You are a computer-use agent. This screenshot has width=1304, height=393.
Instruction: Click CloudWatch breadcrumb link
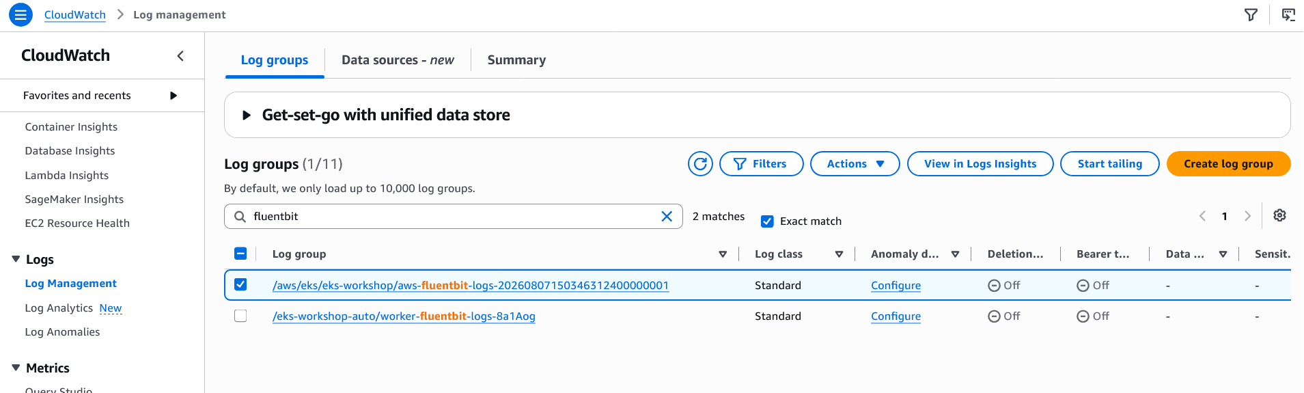point(75,15)
